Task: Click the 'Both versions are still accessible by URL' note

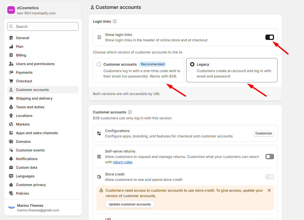Action: [126, 94]
